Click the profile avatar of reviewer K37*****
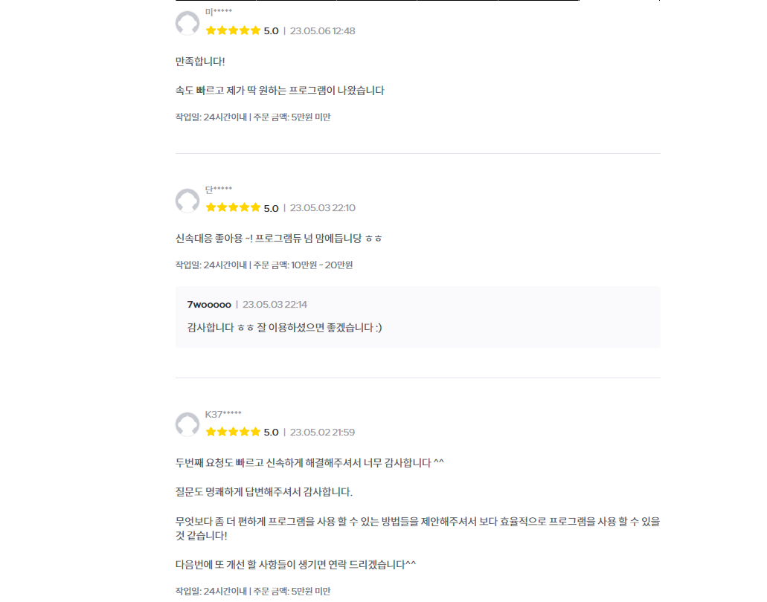The width and height of the screenshot is (767, 602). pyautogui.click(x=187, y=425)
